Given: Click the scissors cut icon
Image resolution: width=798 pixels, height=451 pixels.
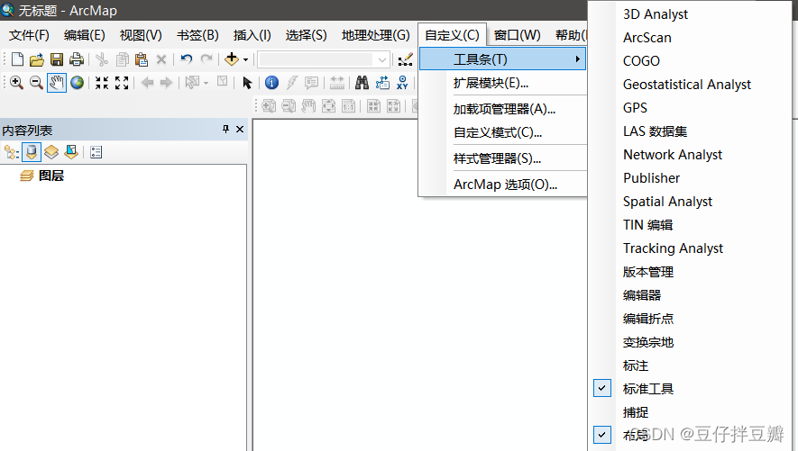Looking at the screenshot, I should pyautogui.click(x=102, y=60).
